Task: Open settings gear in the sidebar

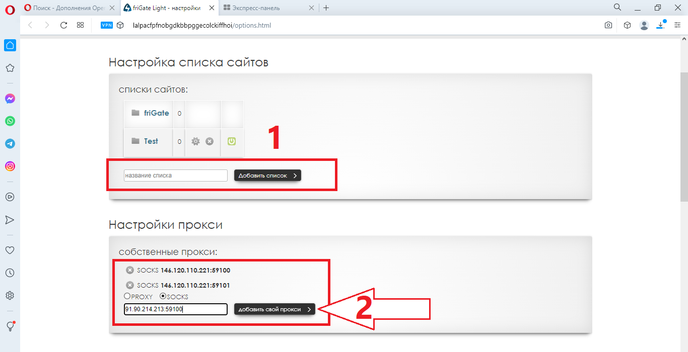Action: [x=10, y=295]
